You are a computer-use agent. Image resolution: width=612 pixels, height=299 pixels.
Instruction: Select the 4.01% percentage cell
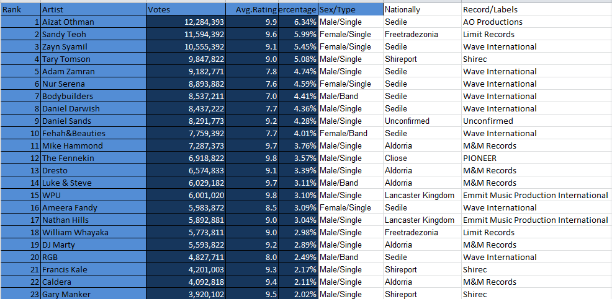(x=298, y=133)
